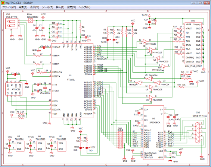Select resistor R6 470 symbol
The image size is (211, 167).
(x=81, y=28)
